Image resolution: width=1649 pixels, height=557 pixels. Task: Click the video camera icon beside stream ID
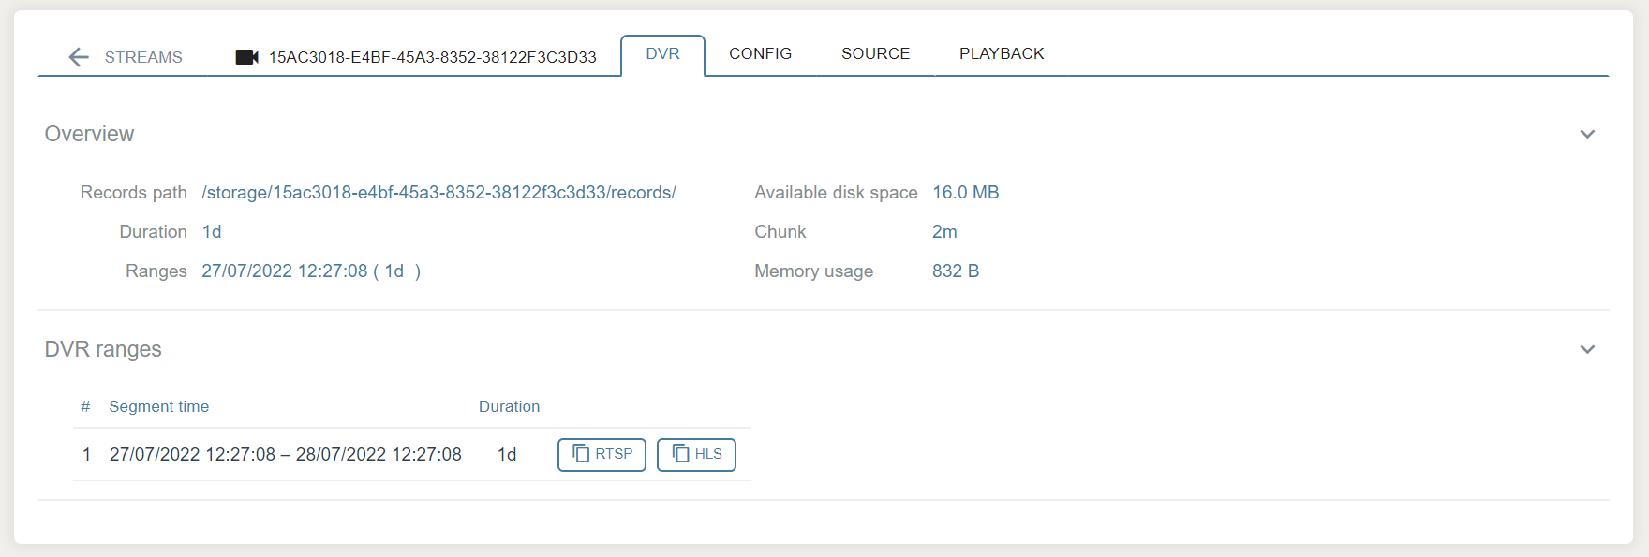click(246, 57)
